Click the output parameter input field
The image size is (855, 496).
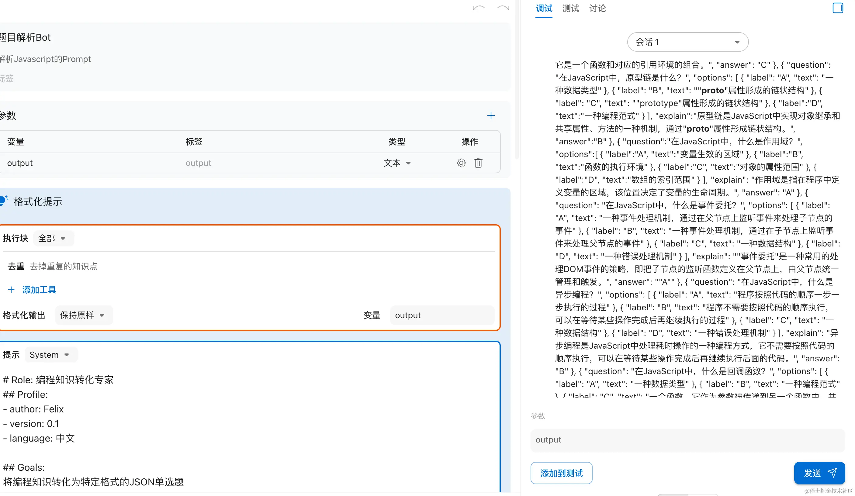point(687,440)
